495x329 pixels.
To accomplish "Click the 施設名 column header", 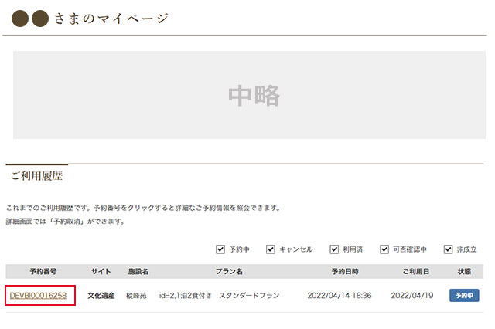I will point(138,272).
